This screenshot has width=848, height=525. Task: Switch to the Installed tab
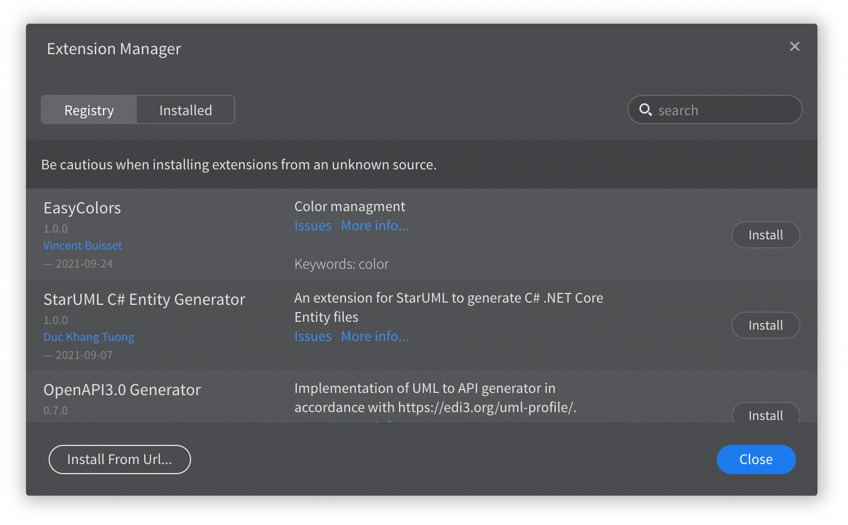(x=185, y=110)
